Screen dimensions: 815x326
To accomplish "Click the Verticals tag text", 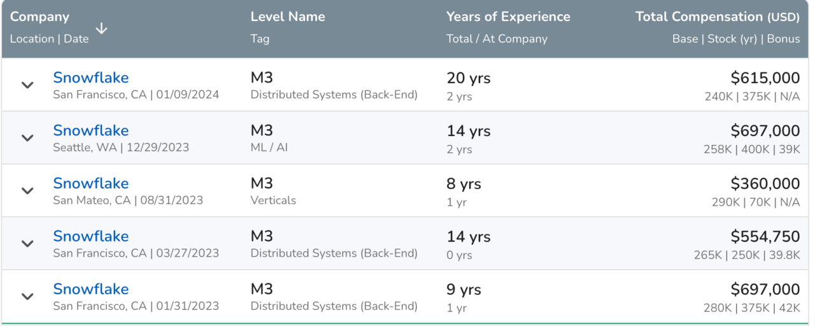I will coord(273,200).
